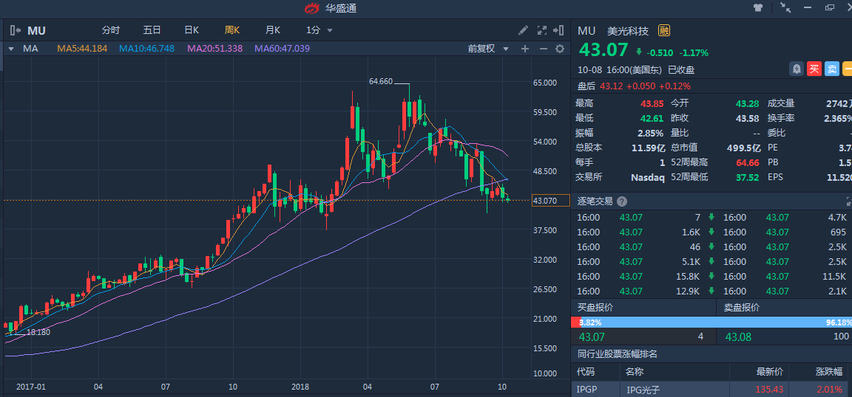The width and height of the screenshot is (852, 397).
Task: Open chart indicator settings gear
Action: pyautogui.click(x=560, y=49)
